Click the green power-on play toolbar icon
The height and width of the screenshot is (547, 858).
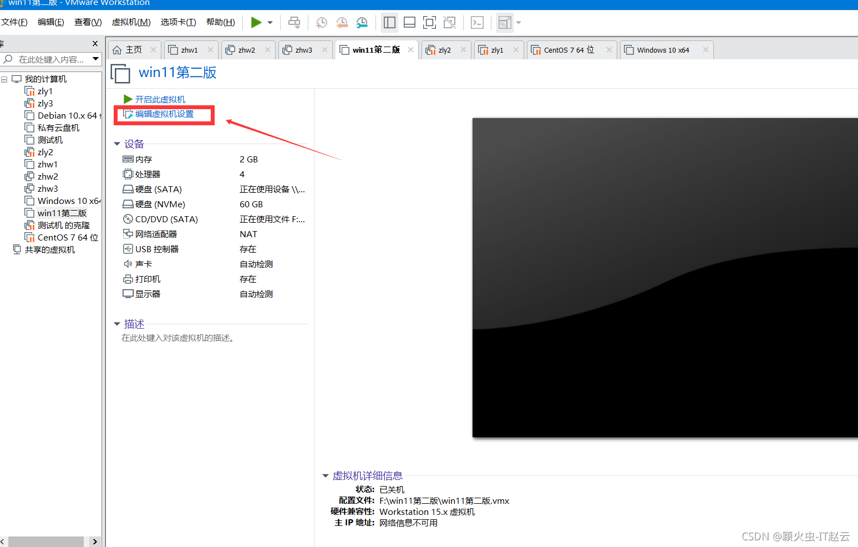point(256,22)
